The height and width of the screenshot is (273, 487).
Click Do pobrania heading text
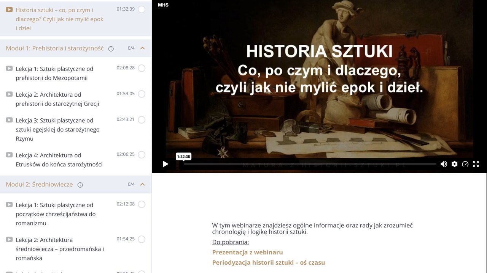pos(231,242)
